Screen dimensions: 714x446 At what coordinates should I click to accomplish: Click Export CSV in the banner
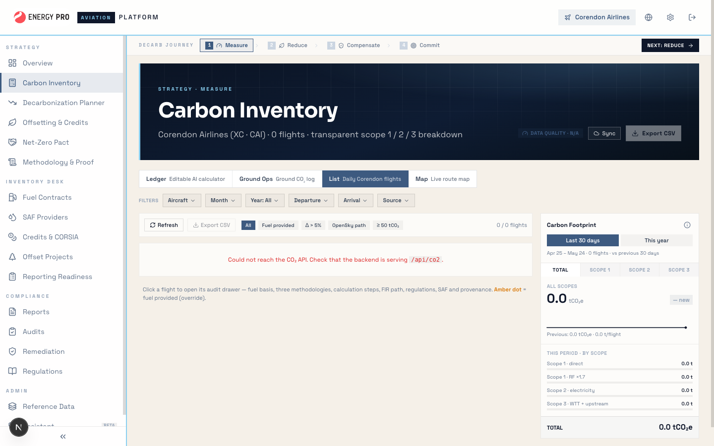point(654,133)
